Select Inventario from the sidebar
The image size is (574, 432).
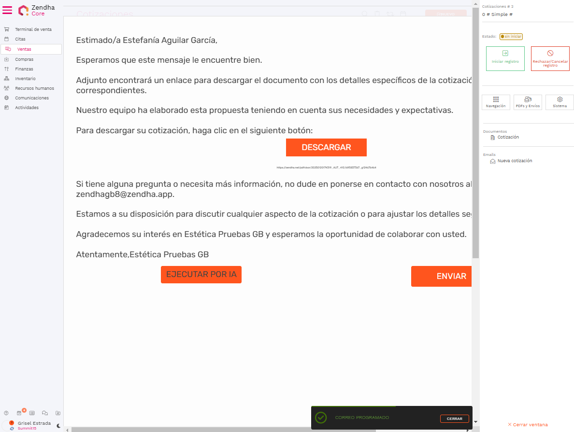click(x=25, y=79)
